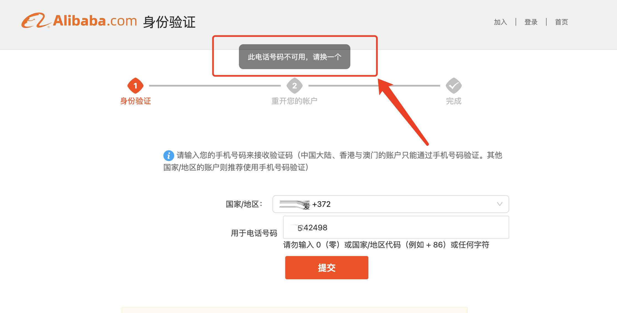The width and height of the screenshot is (617, 313).
Task: Click the hint text about not entering 0
Action: coord(386,245)
